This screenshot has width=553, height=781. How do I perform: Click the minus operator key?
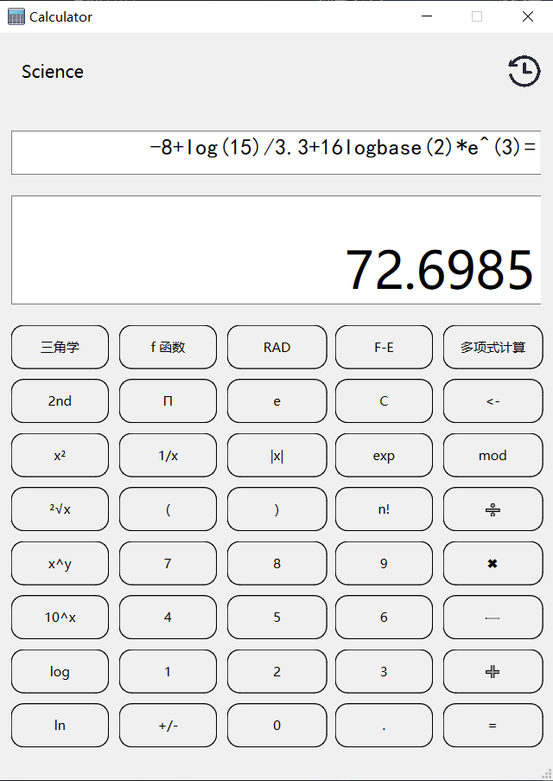(493, 618)
